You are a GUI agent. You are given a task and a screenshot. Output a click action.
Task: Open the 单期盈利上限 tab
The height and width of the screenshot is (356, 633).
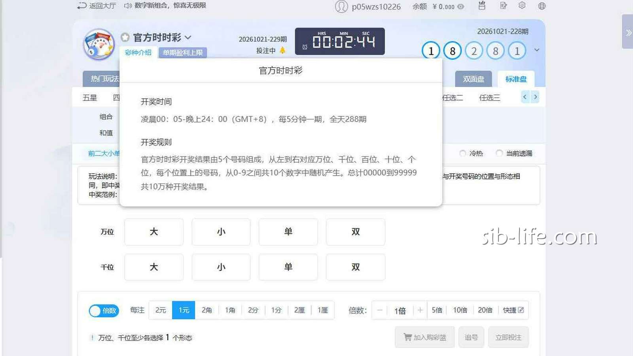click(183, 53)
